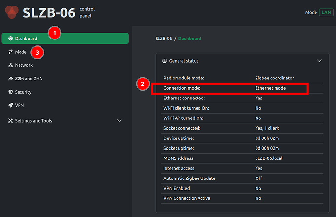Click the Mode swap-arrows icon
Viewport: 336px width, 217px height.
(10, 52)
